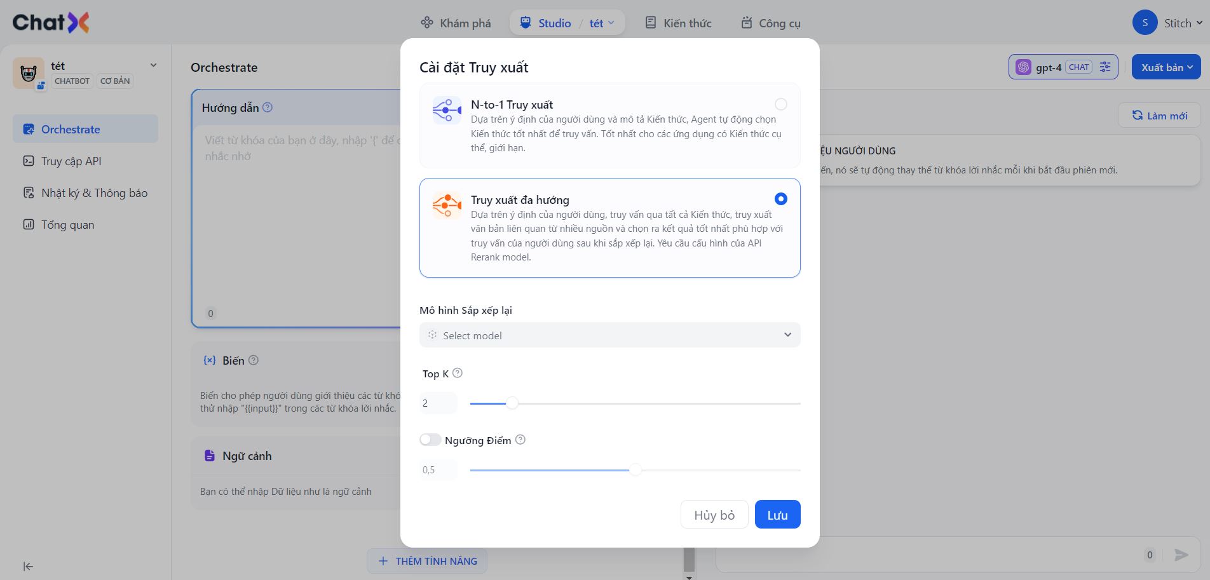Viewport: 1210px width, 580px height.
Task: Click the Top K slider handle
Action: (512, 403)
